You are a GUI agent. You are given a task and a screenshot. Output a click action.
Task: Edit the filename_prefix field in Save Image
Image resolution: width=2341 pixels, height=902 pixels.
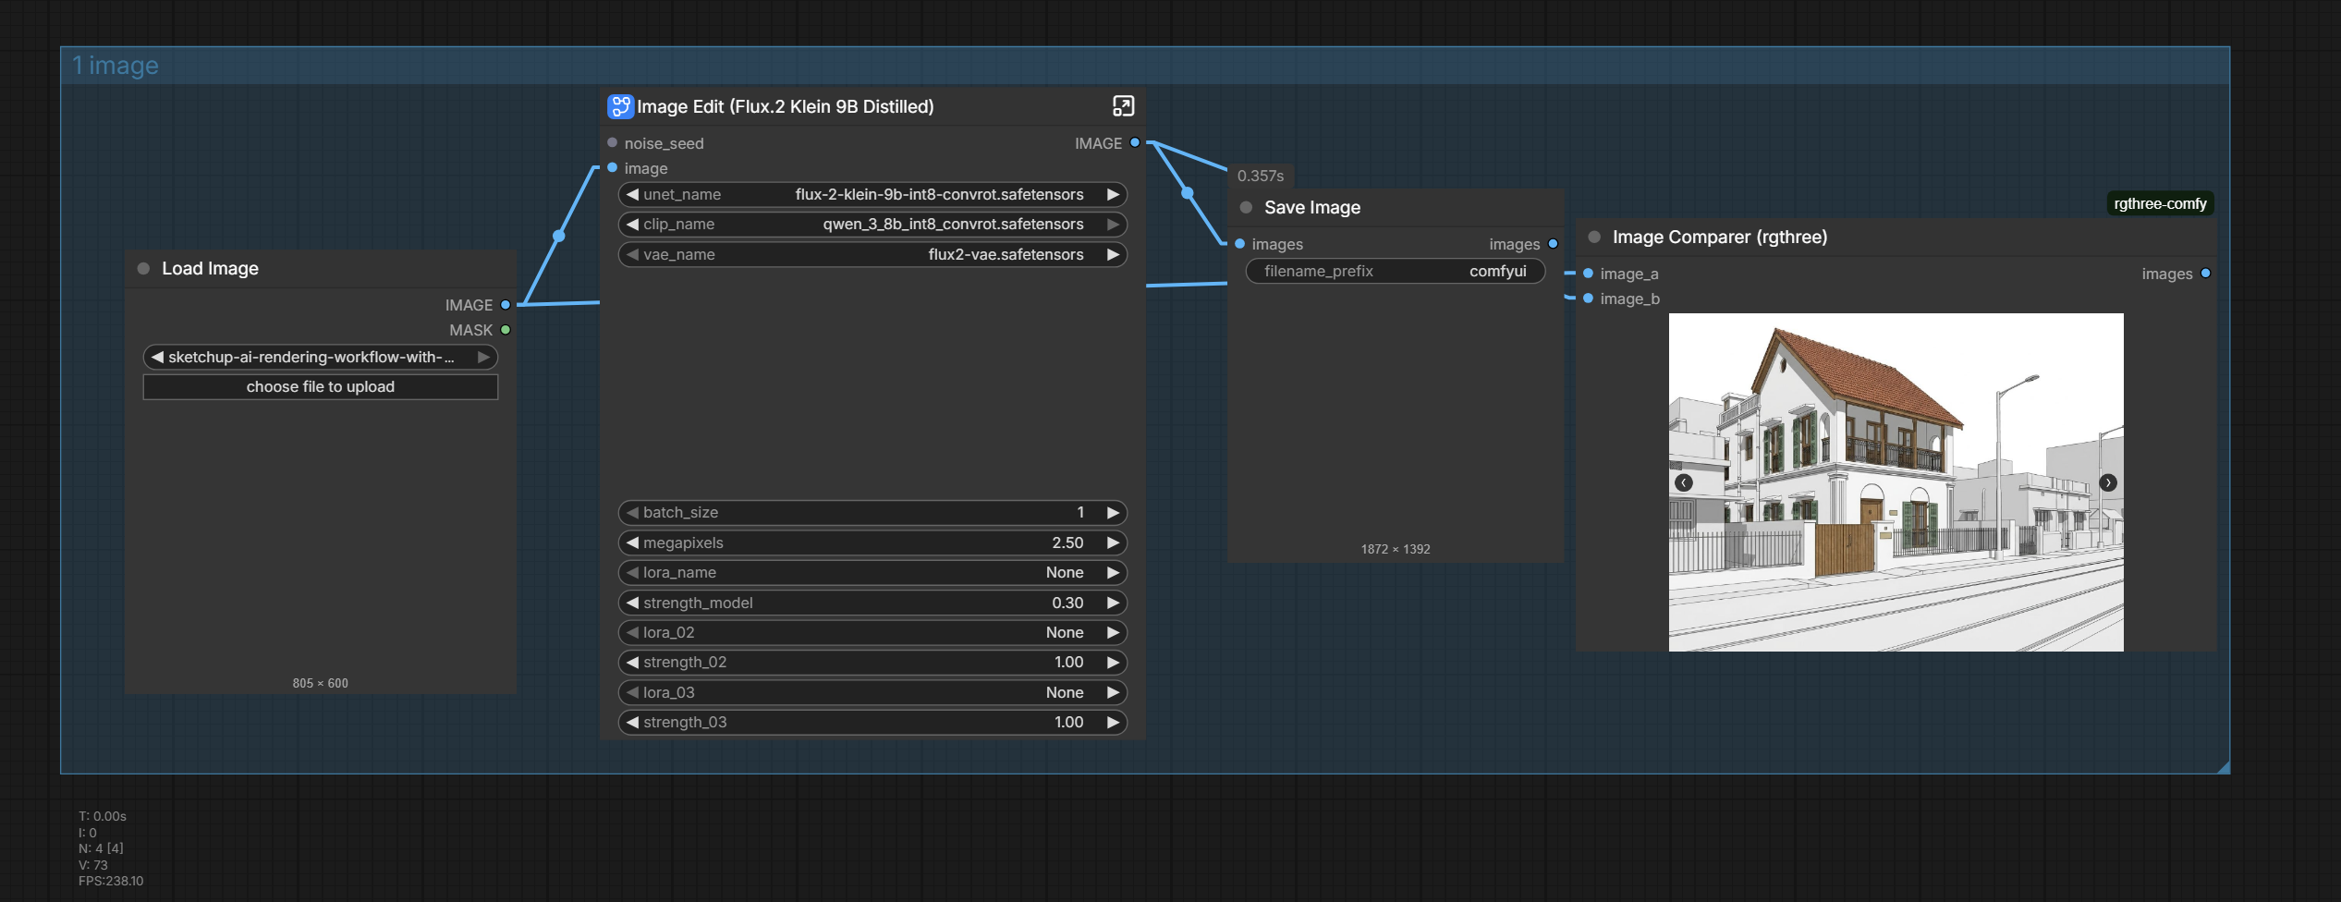pos(1396,272)
